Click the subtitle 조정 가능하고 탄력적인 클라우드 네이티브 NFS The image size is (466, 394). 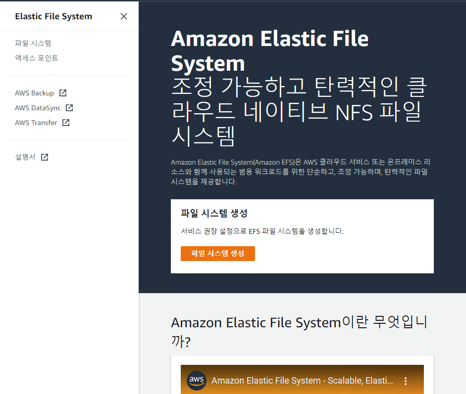pyautogui.click(x=299, y=112)
